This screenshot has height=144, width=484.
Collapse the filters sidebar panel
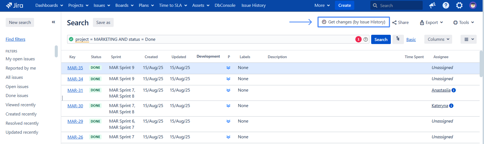coord(53,22)
